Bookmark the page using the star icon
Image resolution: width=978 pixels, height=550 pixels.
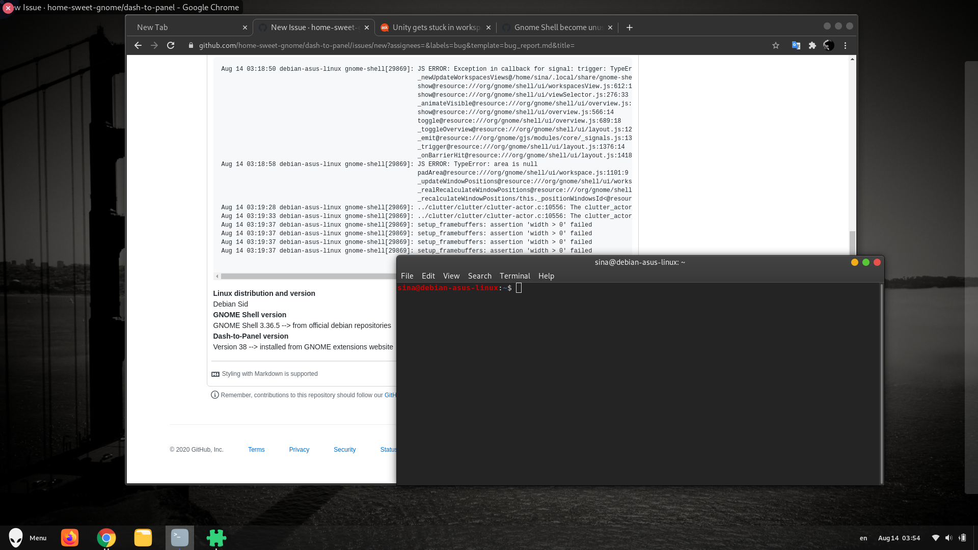pyautogui.click(x=776, y=45)
